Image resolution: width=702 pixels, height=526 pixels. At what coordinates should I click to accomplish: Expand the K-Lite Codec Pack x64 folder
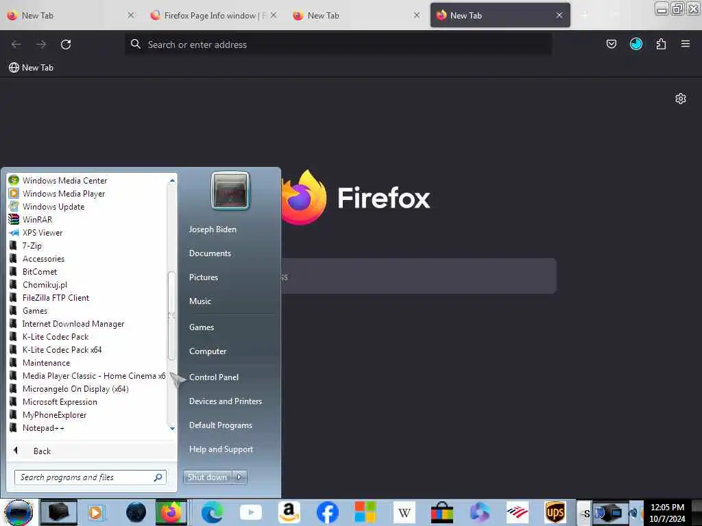pos(62,349)
